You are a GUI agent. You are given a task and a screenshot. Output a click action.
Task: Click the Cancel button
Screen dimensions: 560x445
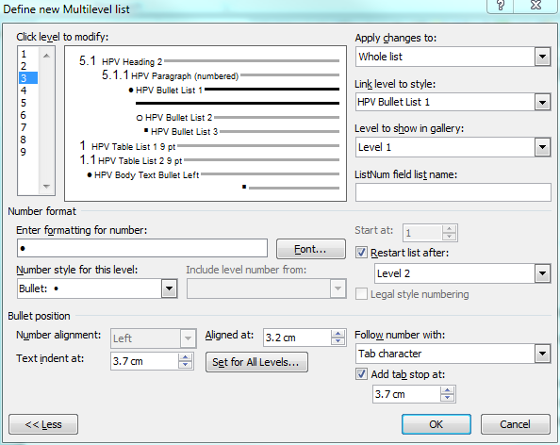(515, 424)
